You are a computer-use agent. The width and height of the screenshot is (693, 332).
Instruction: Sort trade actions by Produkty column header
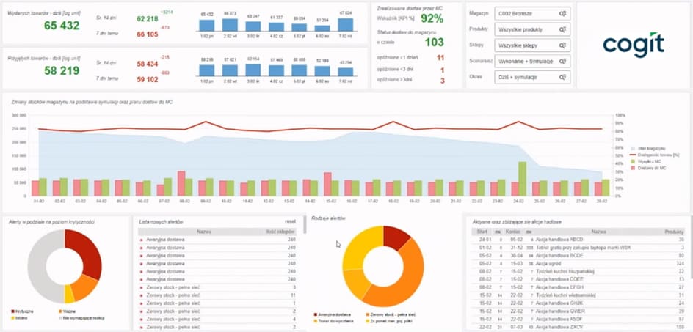[x=673, y=231]
